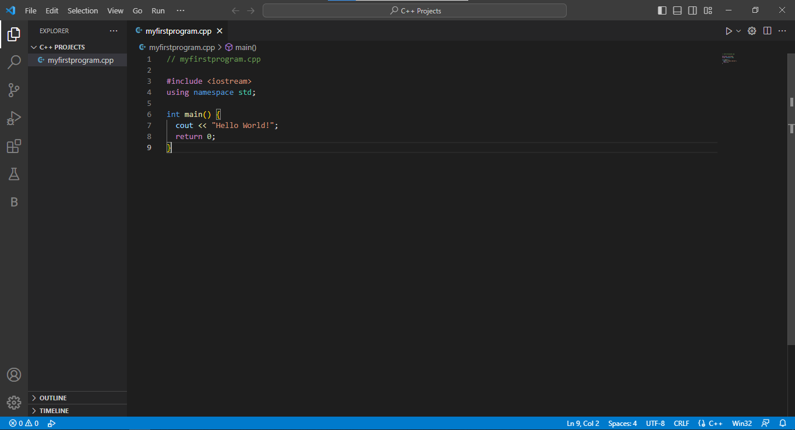The width and height of the screenshot is (795, 430).
Task: Select the myfirstprogram.cpp editor tab
Action: 178,31
